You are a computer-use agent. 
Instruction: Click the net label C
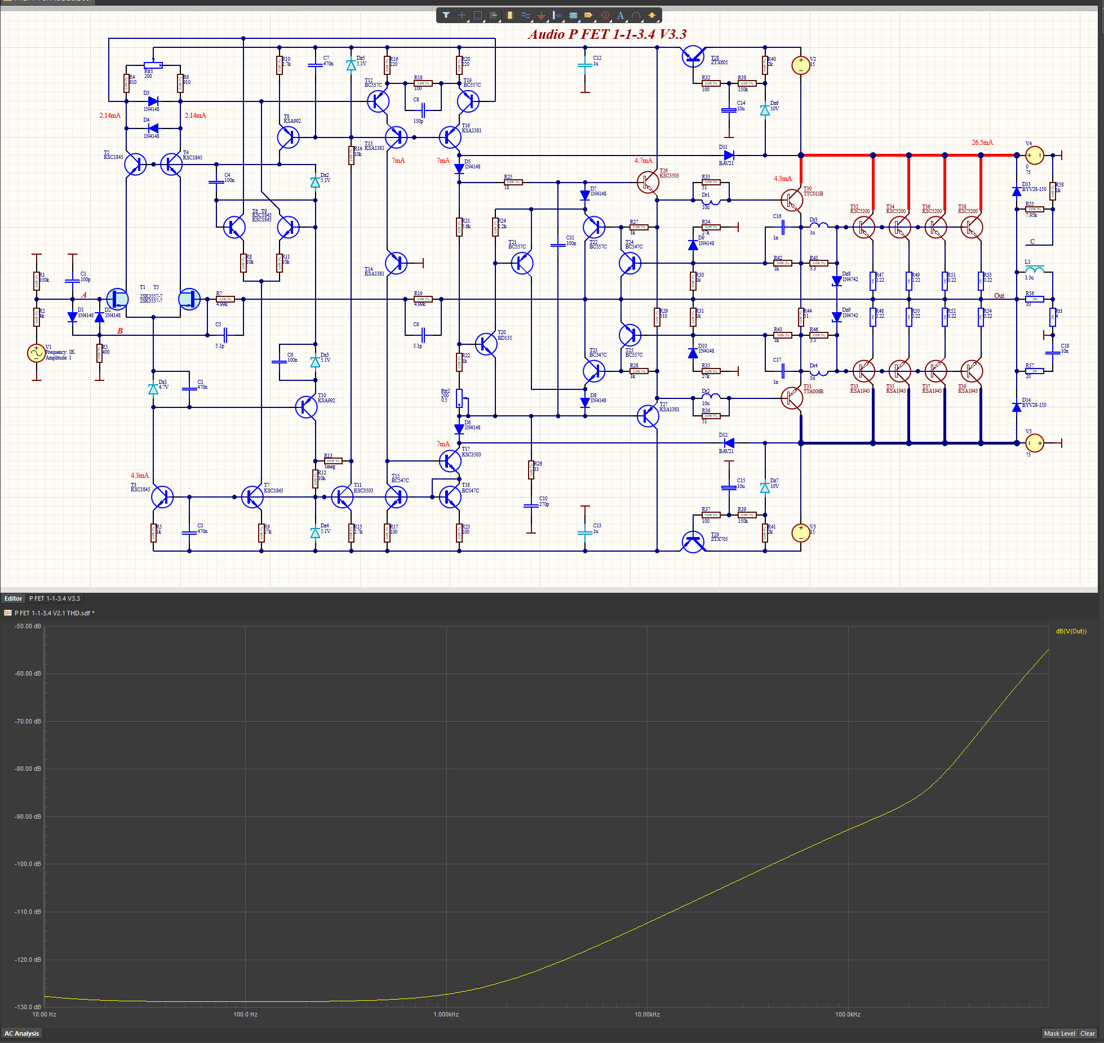click(1032, 241)
